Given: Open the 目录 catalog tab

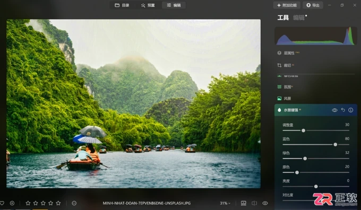Looking at the screenshot, I should coord(122,5).
